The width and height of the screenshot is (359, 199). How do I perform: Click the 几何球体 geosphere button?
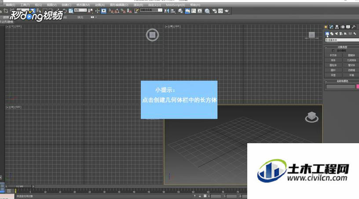[x=351, y=60]
